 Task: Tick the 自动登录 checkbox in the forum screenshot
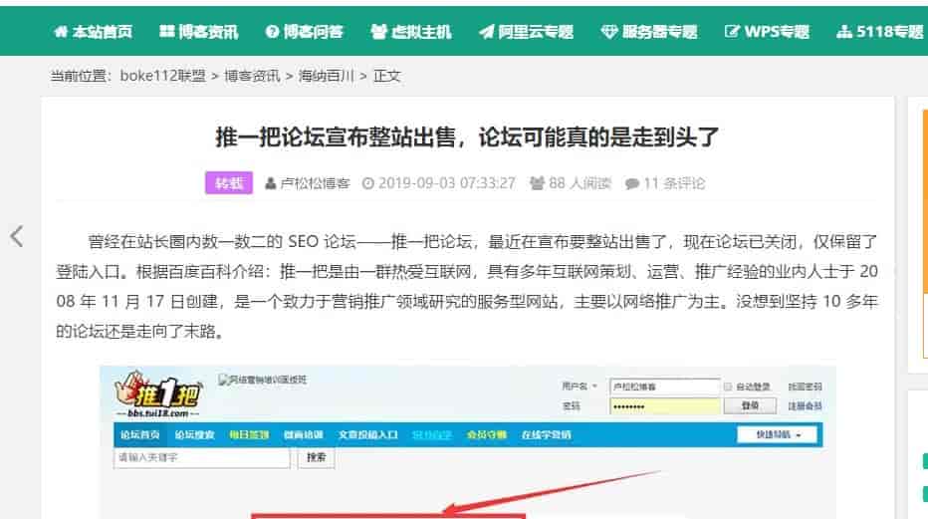coord(728,387)
